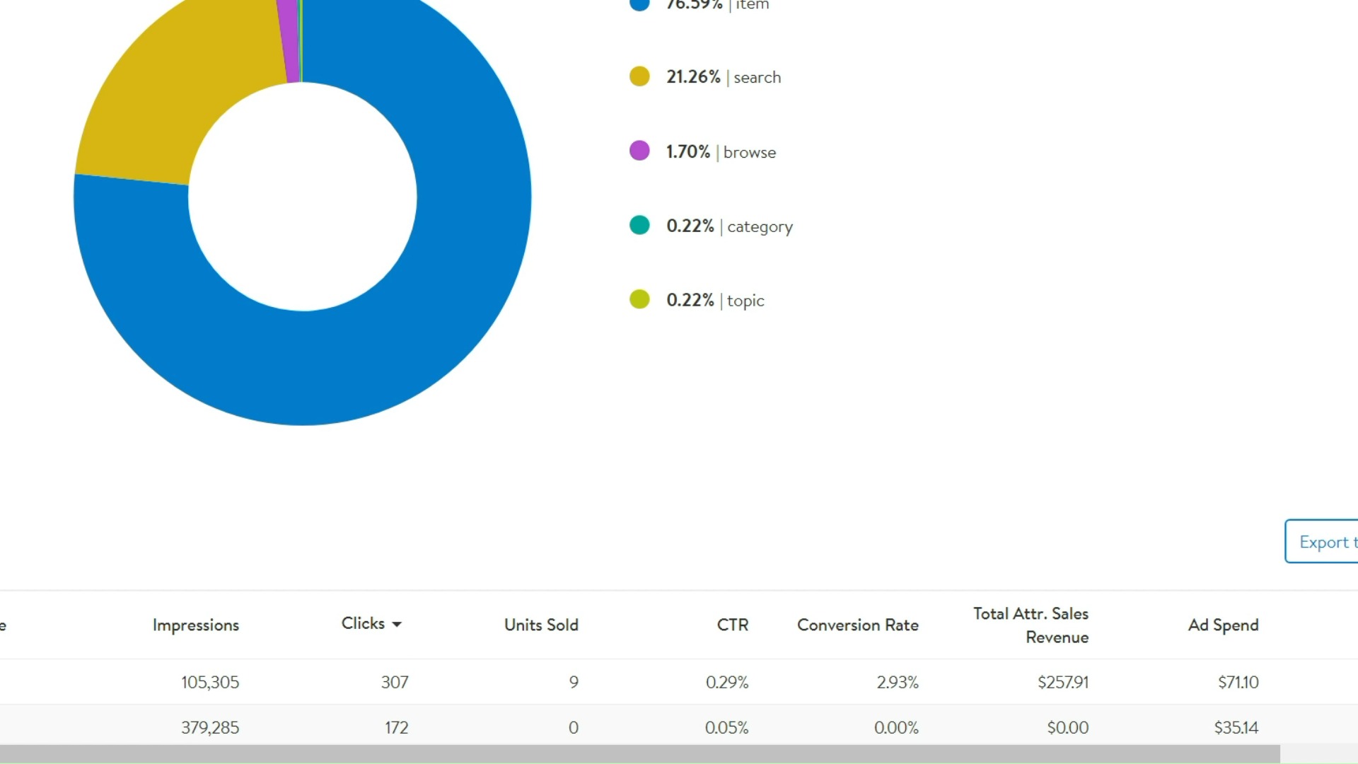Click the 0.29% CTR cell
Screen dimensions: 1358x764
point(726,682)
